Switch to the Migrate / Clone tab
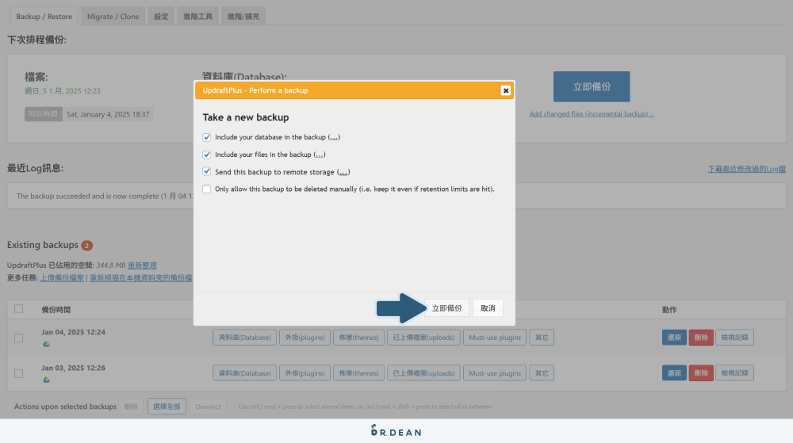This screenshot has height=443, width=793. [113, 16]
